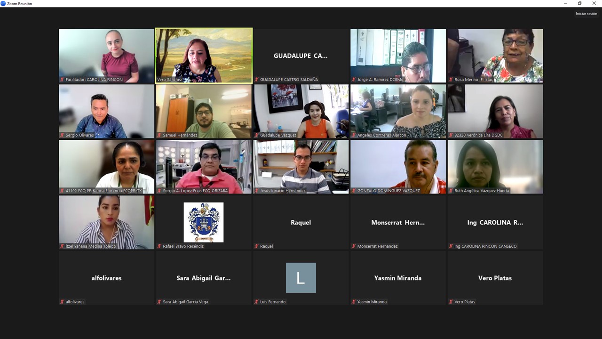Click muted mic icon beside Luis Fernando

[256, 302]
